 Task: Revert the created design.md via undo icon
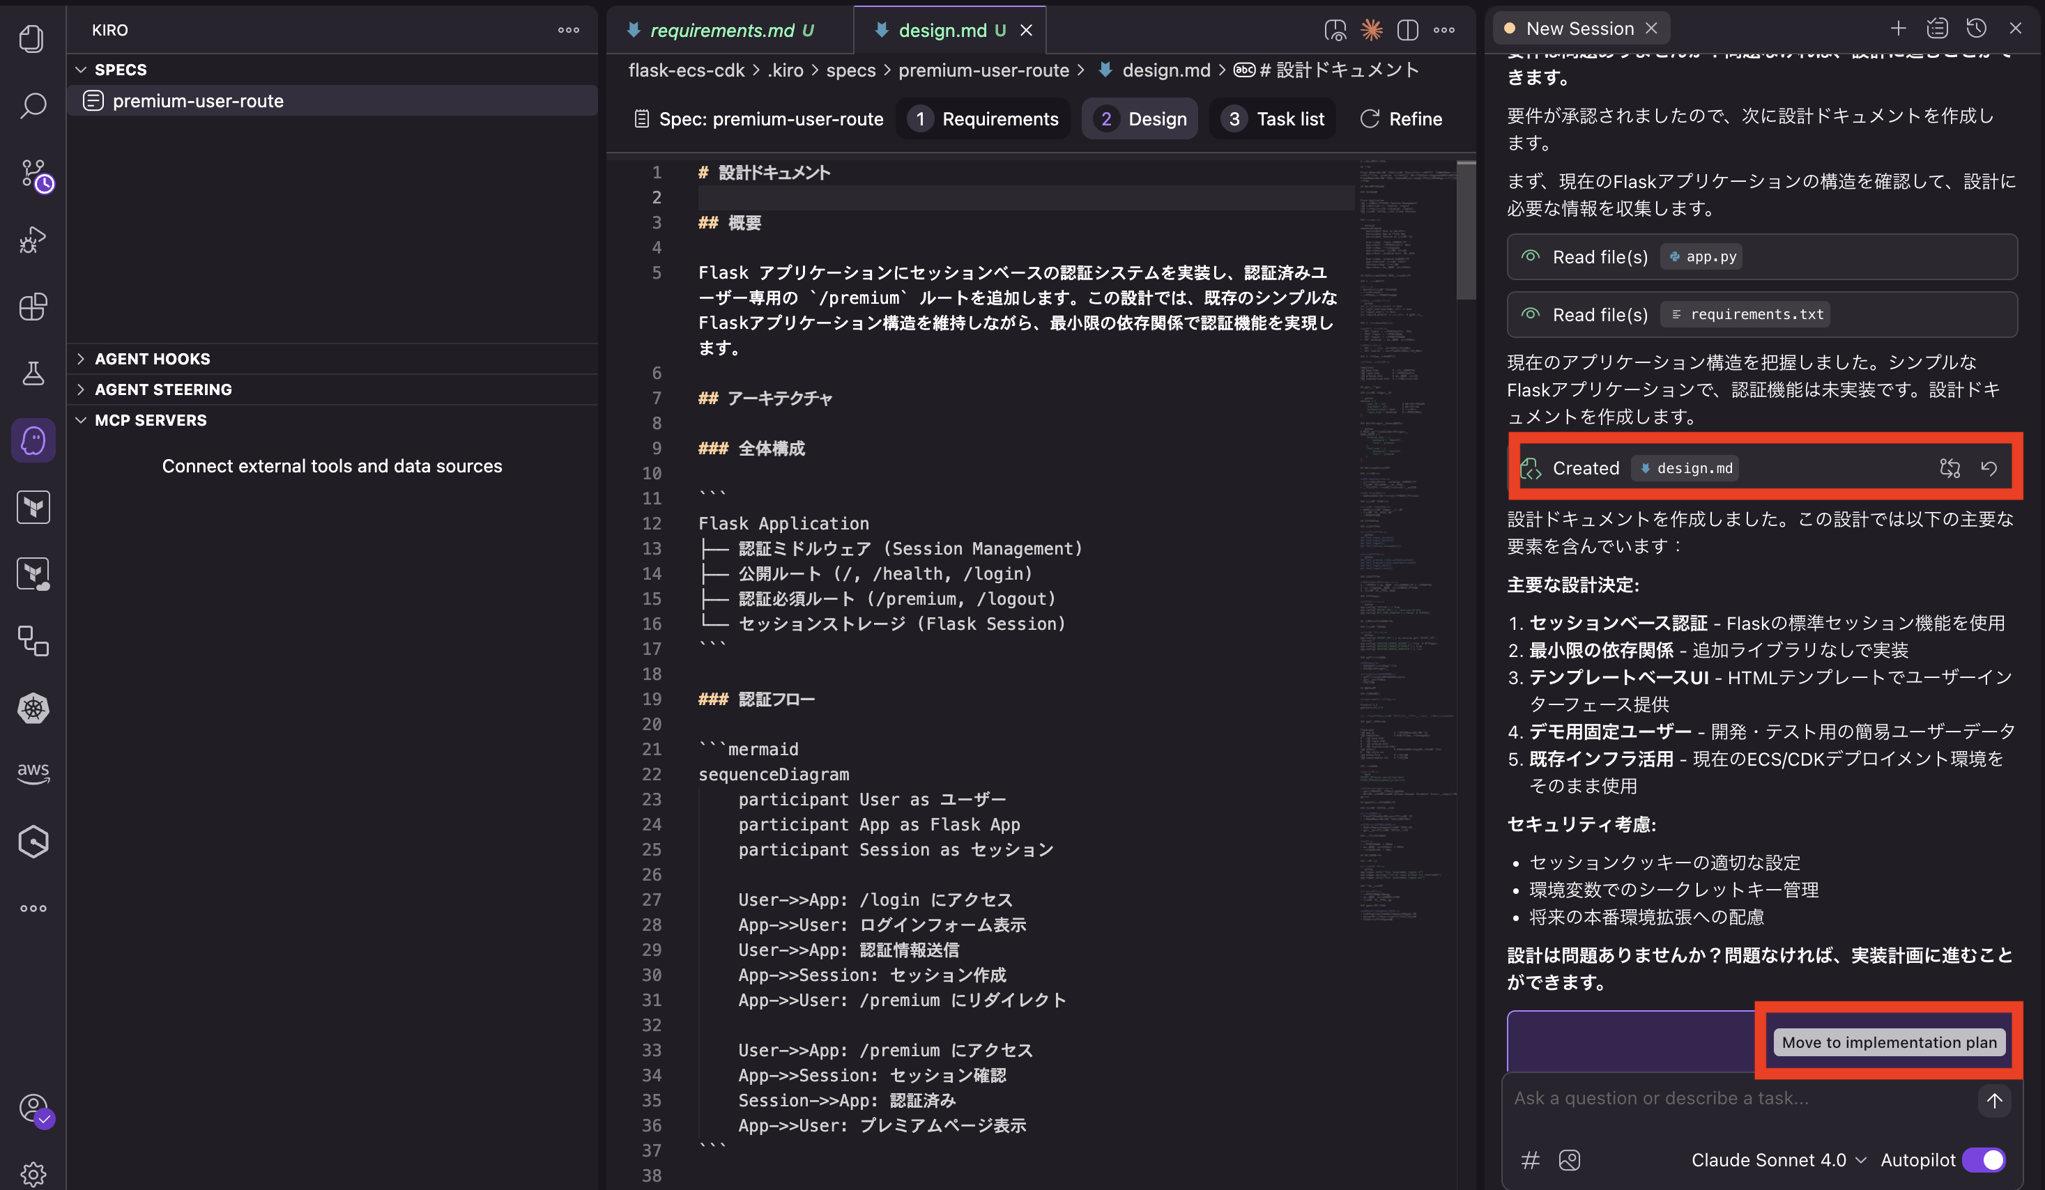(x=1989, y=468)
